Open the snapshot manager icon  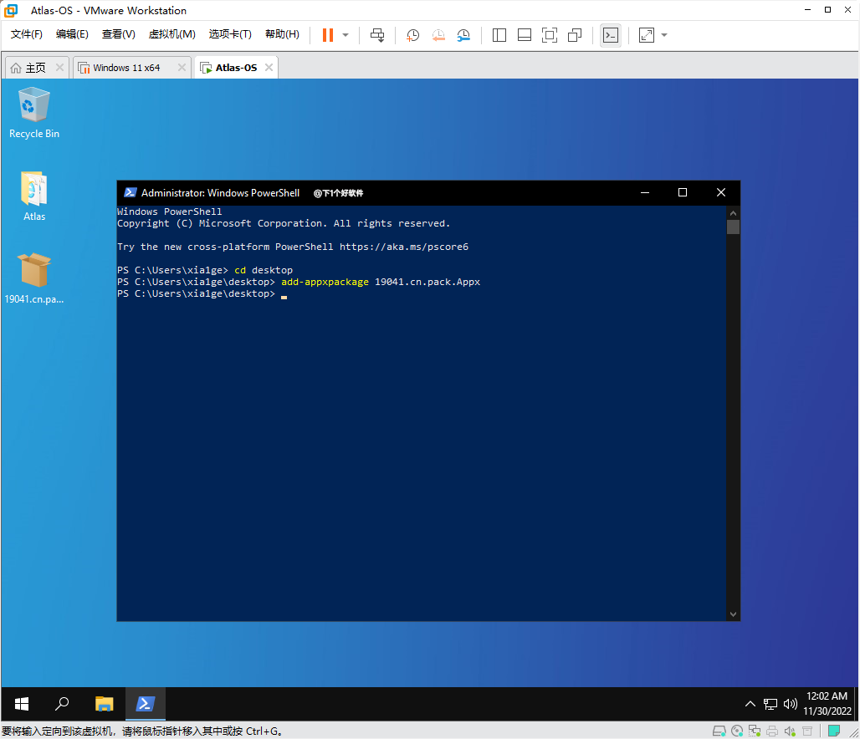pyautogui.click(x=463, y=35)
